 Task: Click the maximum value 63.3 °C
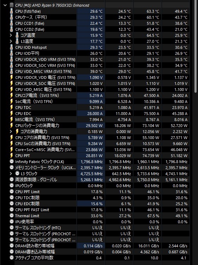click(153, 11)
